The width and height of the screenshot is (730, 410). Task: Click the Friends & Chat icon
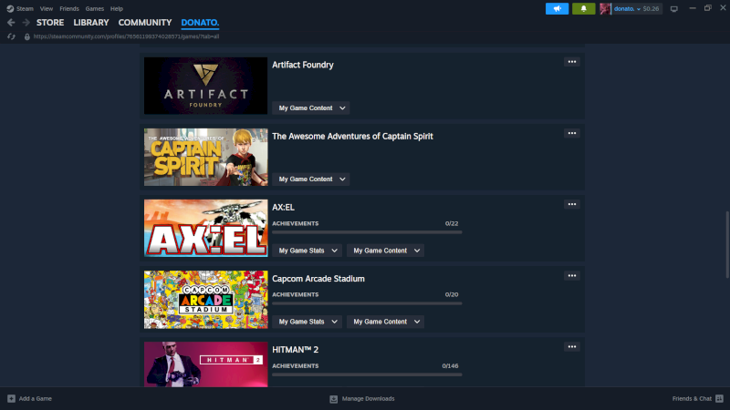[719, 398]
